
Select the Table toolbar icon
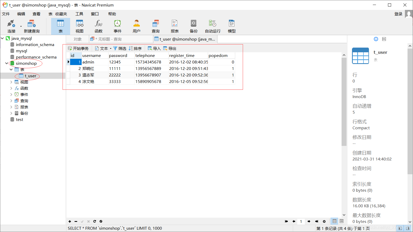click(60, 26)
